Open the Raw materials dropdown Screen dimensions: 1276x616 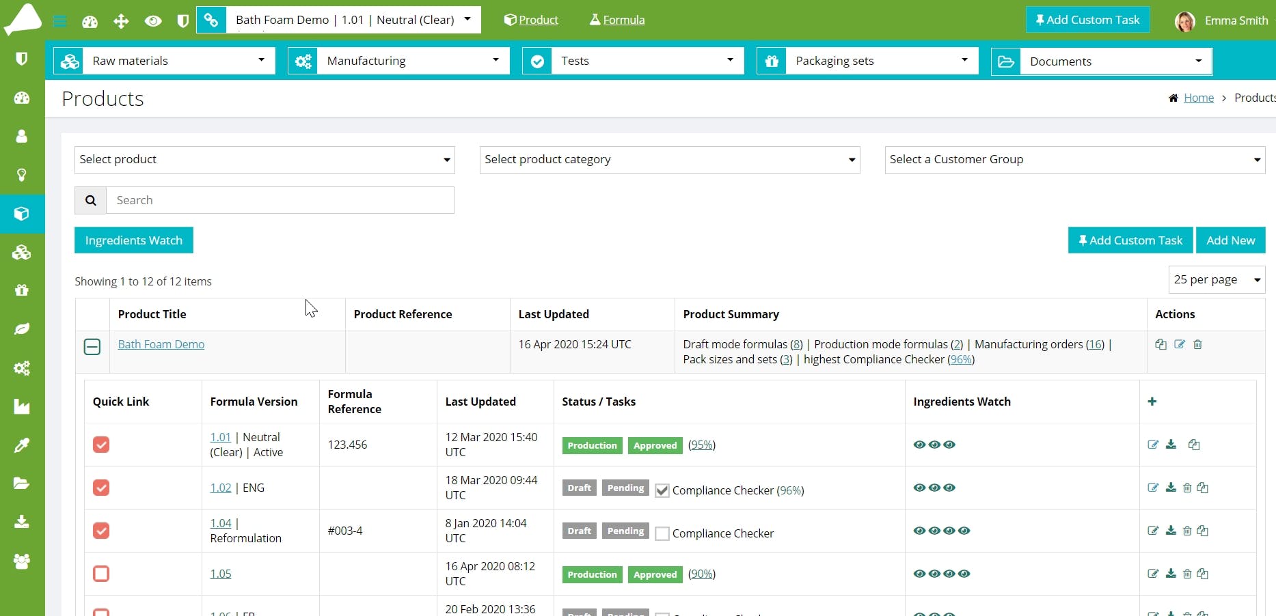coord(164,61)
